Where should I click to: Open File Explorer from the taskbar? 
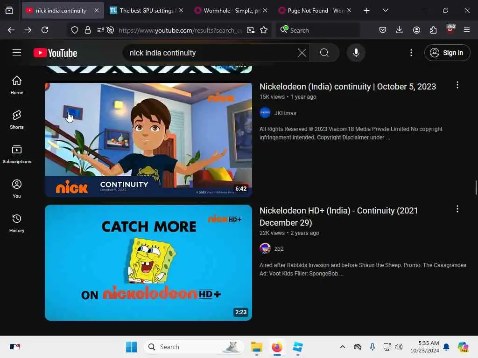click(257, 347)
